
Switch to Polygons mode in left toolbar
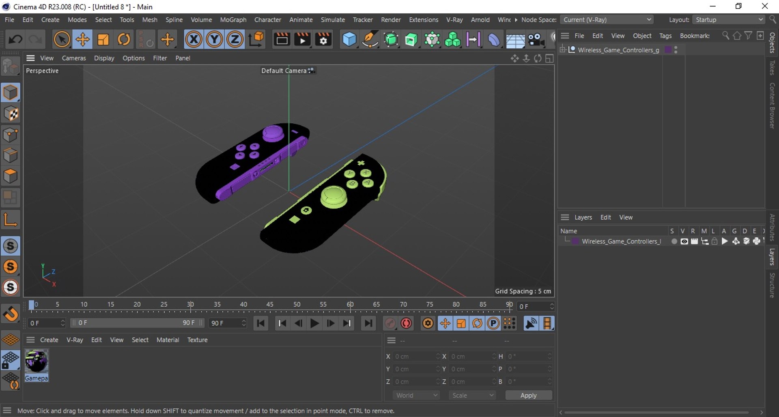(11, 176)
